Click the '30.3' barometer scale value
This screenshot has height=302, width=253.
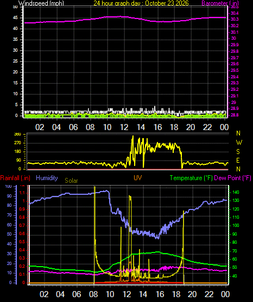pos(235,19)
